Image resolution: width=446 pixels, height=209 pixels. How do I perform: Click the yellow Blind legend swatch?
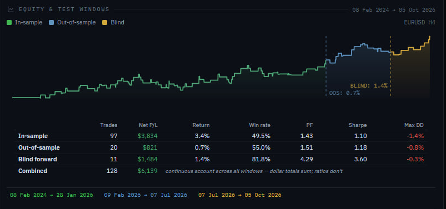[104, 22]
